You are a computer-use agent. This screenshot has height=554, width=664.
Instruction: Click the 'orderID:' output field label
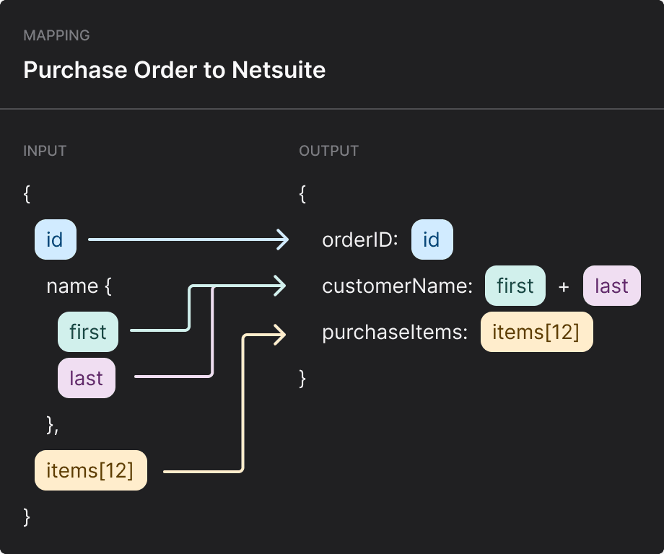360,240
